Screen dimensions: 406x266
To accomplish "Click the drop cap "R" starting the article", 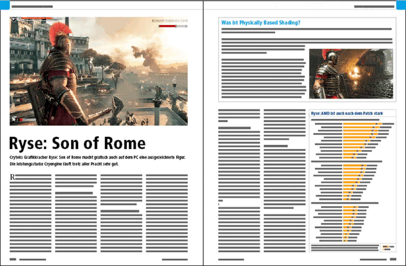I will [x=12, y=177].
